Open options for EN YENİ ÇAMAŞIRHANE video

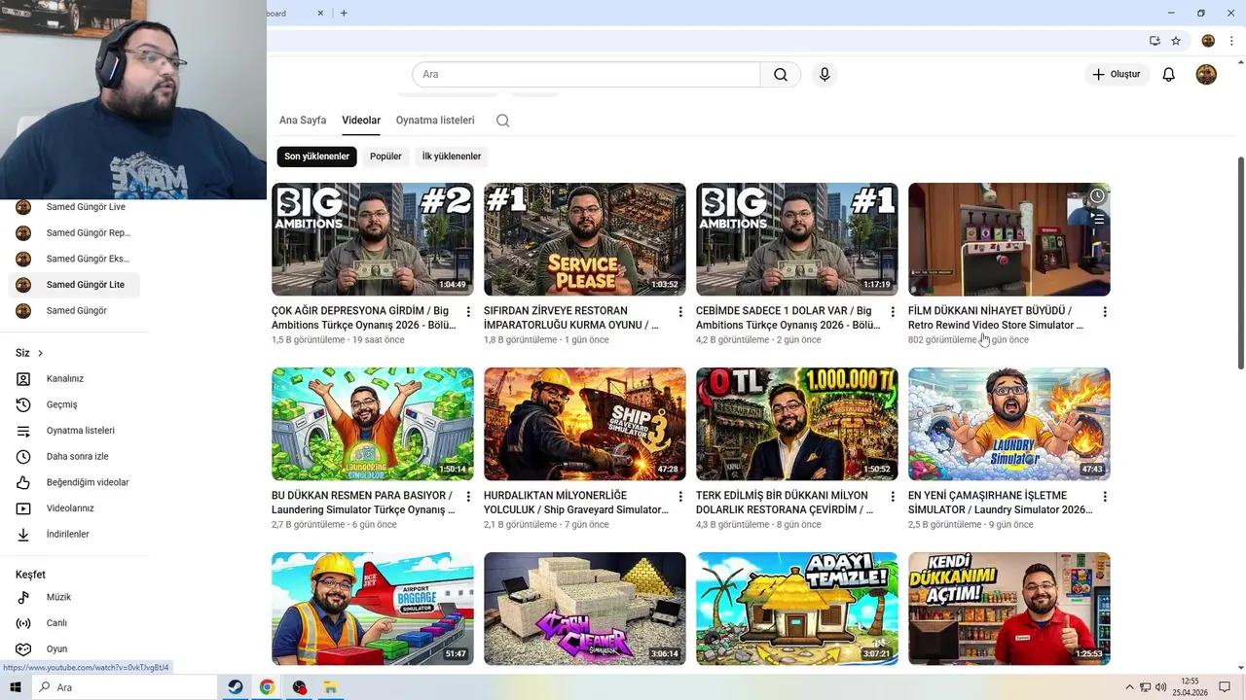[x=1105, y=497]
